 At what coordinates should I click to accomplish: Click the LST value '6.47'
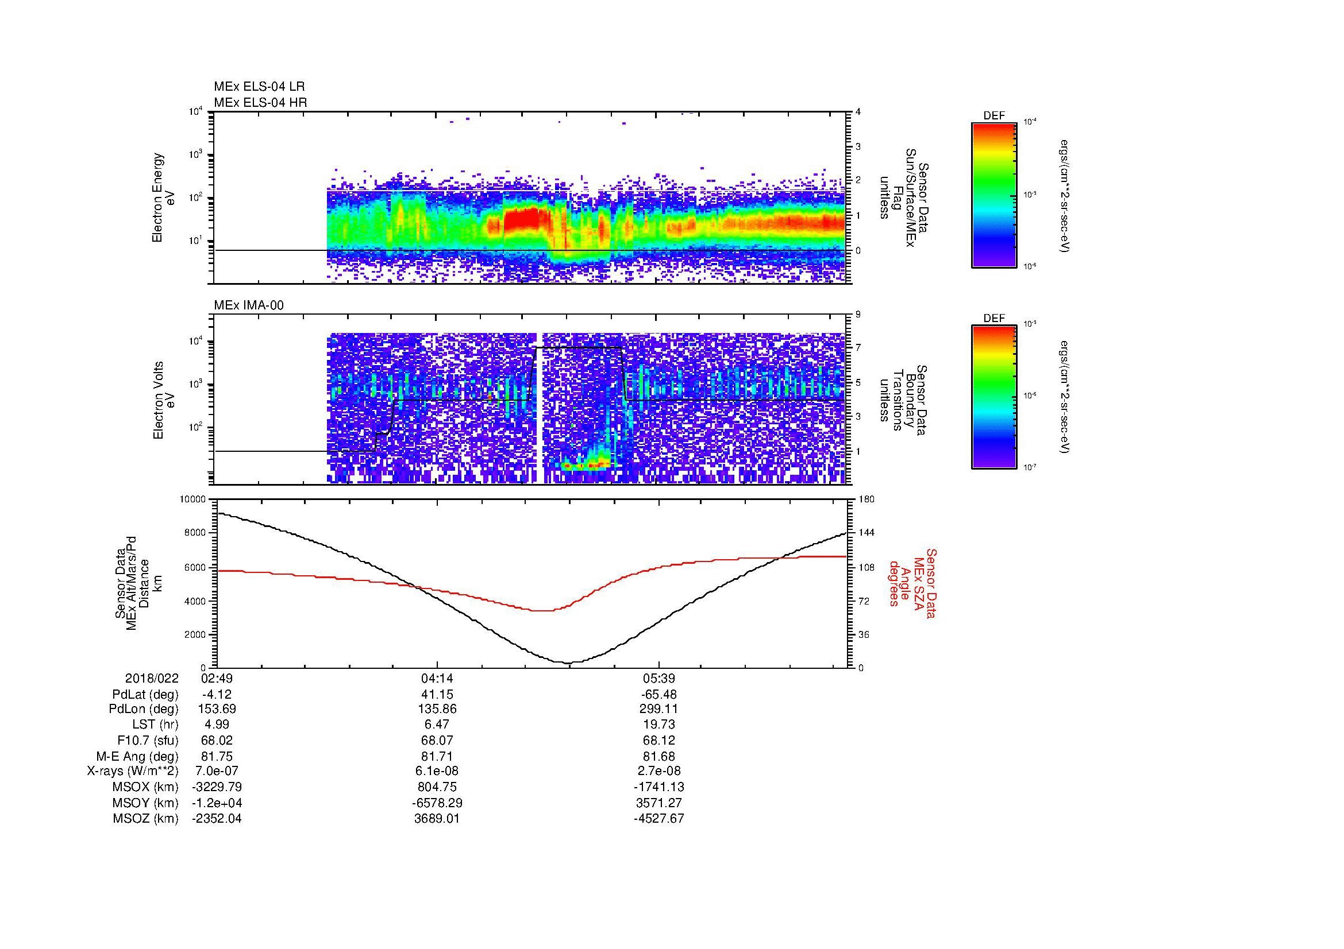click(437, 725)
